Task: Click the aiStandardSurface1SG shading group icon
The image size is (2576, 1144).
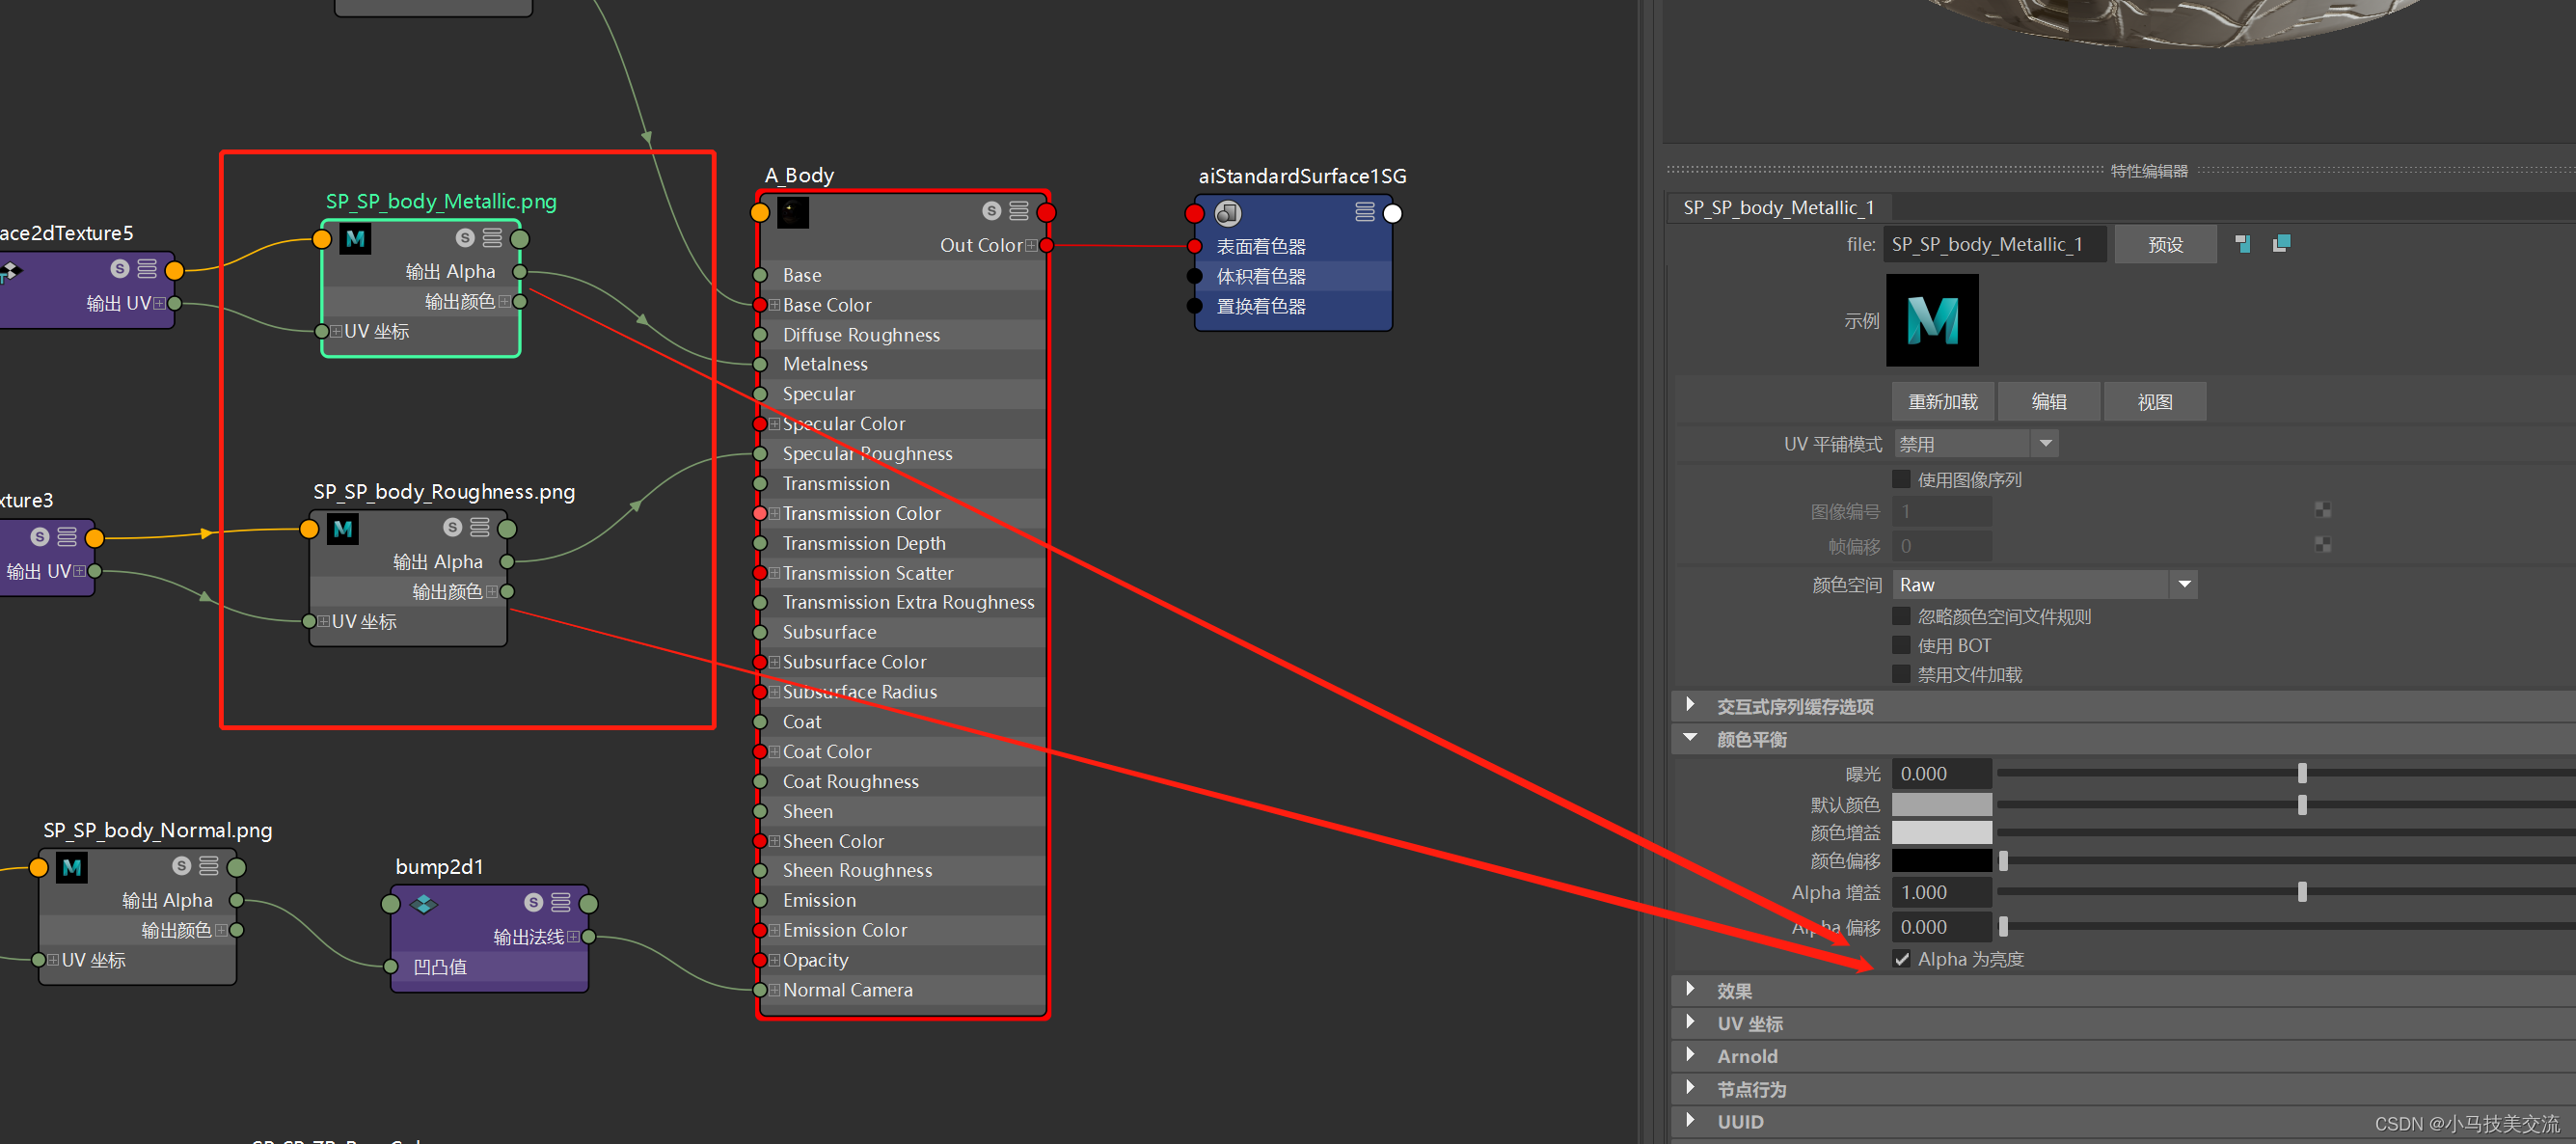Action: 1227,213
